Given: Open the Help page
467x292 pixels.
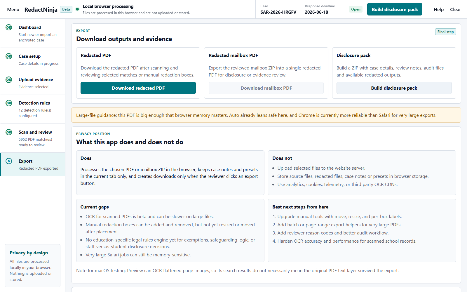Looking at the screenshot, I should (438, 9).
